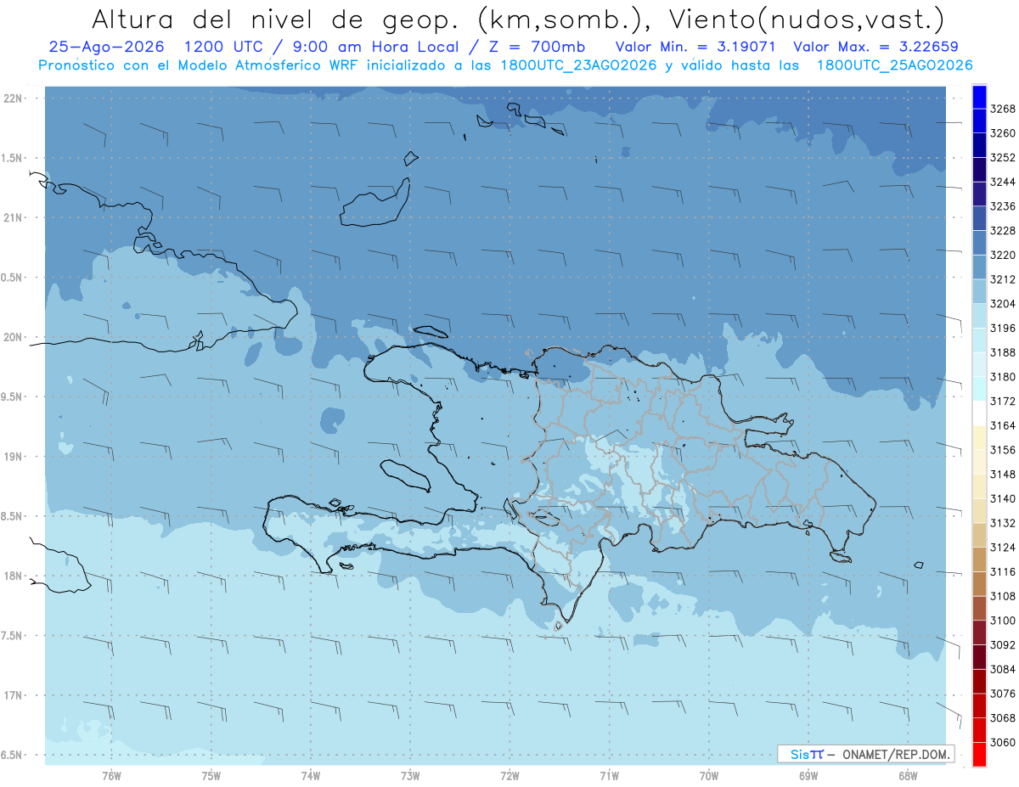Click the '68W' longitude label

tap(908, 774)
